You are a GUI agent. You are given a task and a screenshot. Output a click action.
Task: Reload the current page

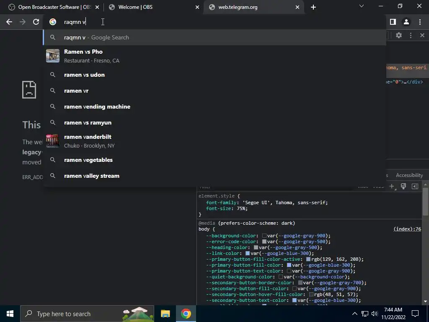pyautogui.click(x=36, y=22)
